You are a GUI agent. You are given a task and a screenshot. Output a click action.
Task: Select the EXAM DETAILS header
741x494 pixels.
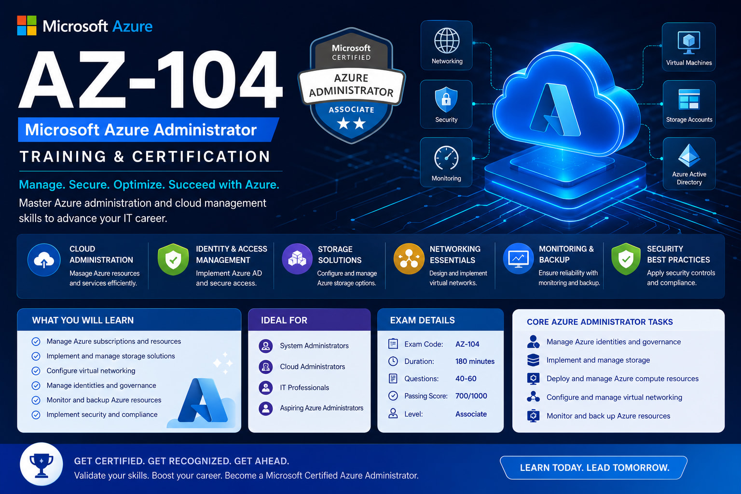pyautogui.click(x=440, y=320)
